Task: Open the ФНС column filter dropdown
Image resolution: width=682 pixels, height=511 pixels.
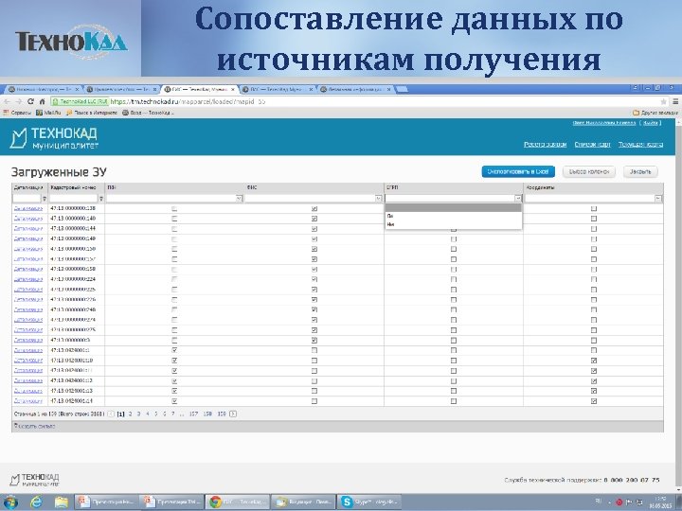Action: click(378, 199)
